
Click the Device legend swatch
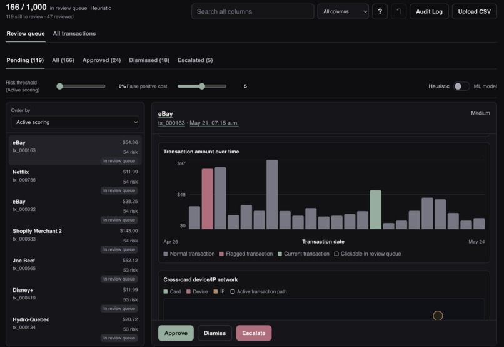point(188,291)
